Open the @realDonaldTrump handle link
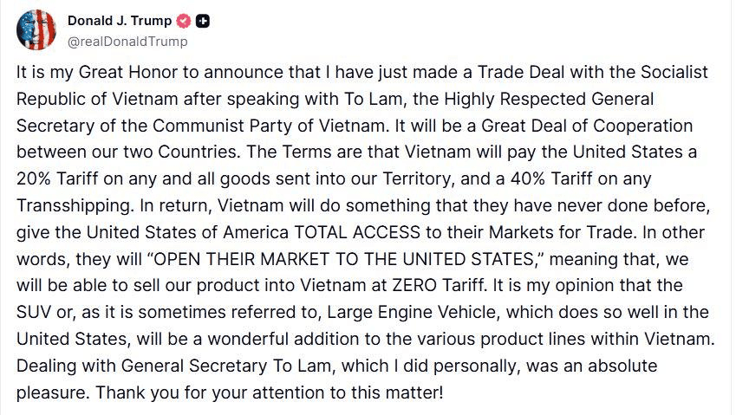749x415 pixels. (127, 42)
